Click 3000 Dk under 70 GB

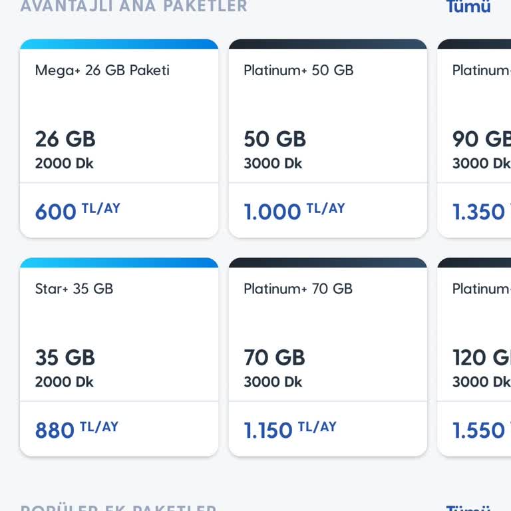pyautogui.click(x=273, y=383)
